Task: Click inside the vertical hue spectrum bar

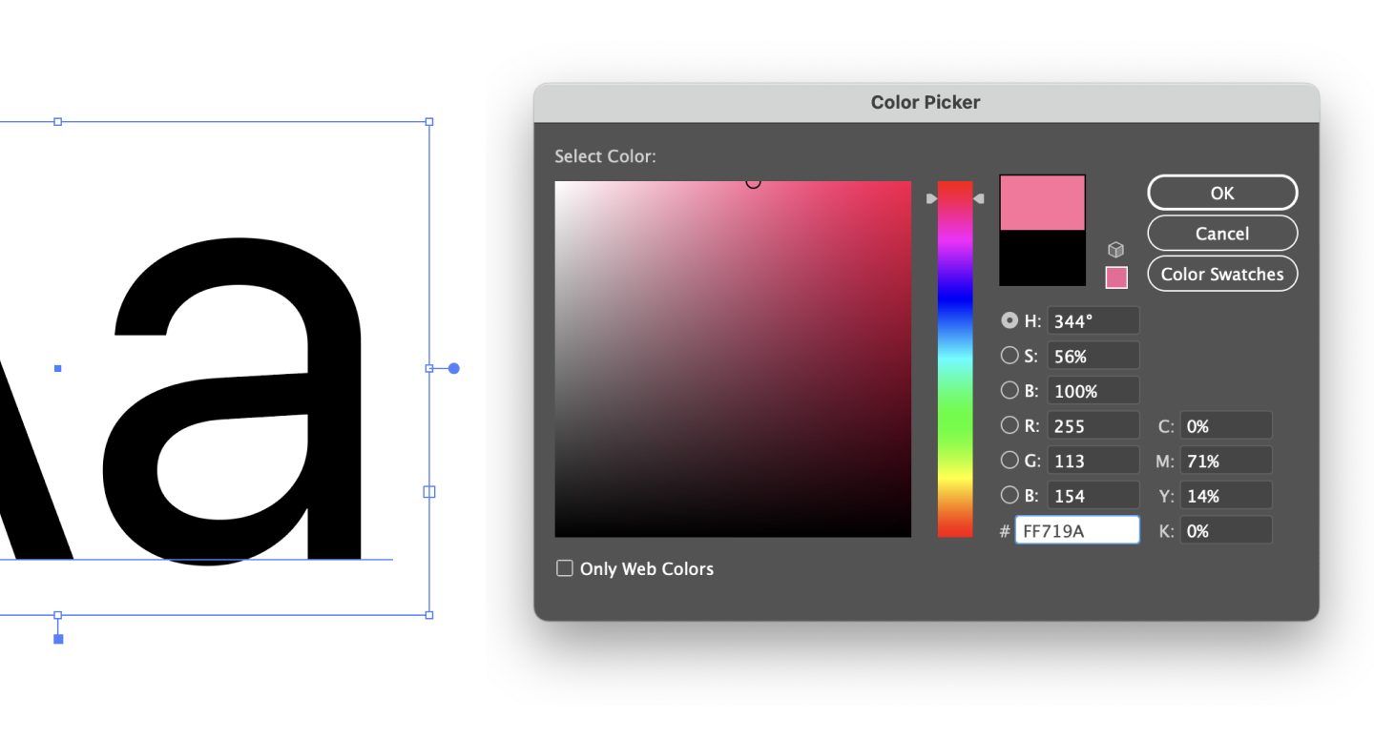Action: pos(956,362)
